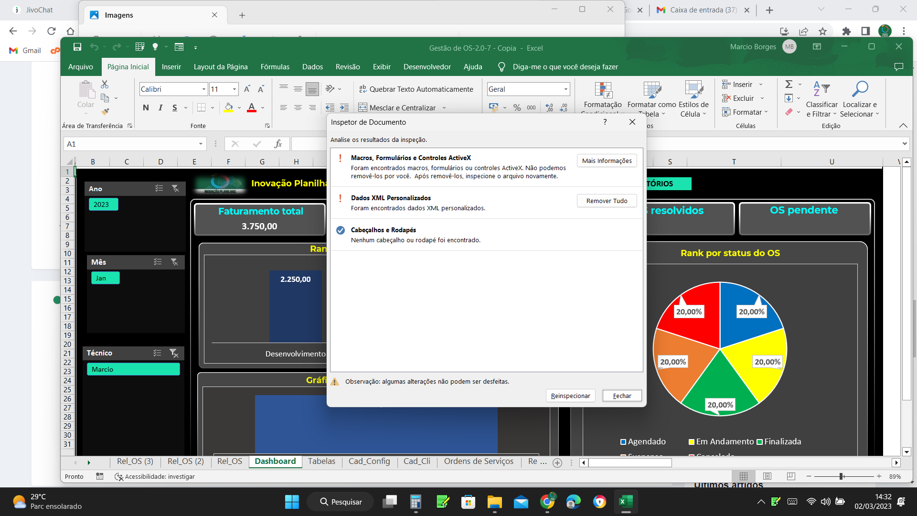Click the AutoSum sigma icon
The width and height of the screenshot is (917, 516).
[789, 84]
